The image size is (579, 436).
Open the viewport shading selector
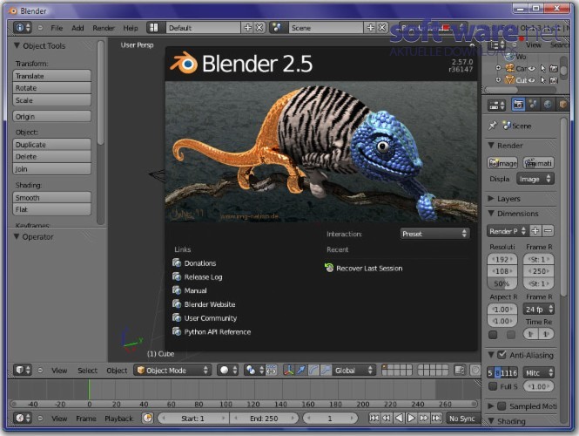point(228,371)
